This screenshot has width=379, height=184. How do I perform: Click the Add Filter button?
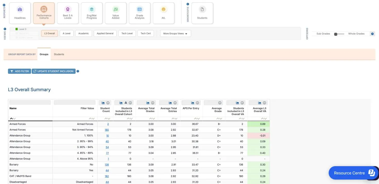point(20,71)
